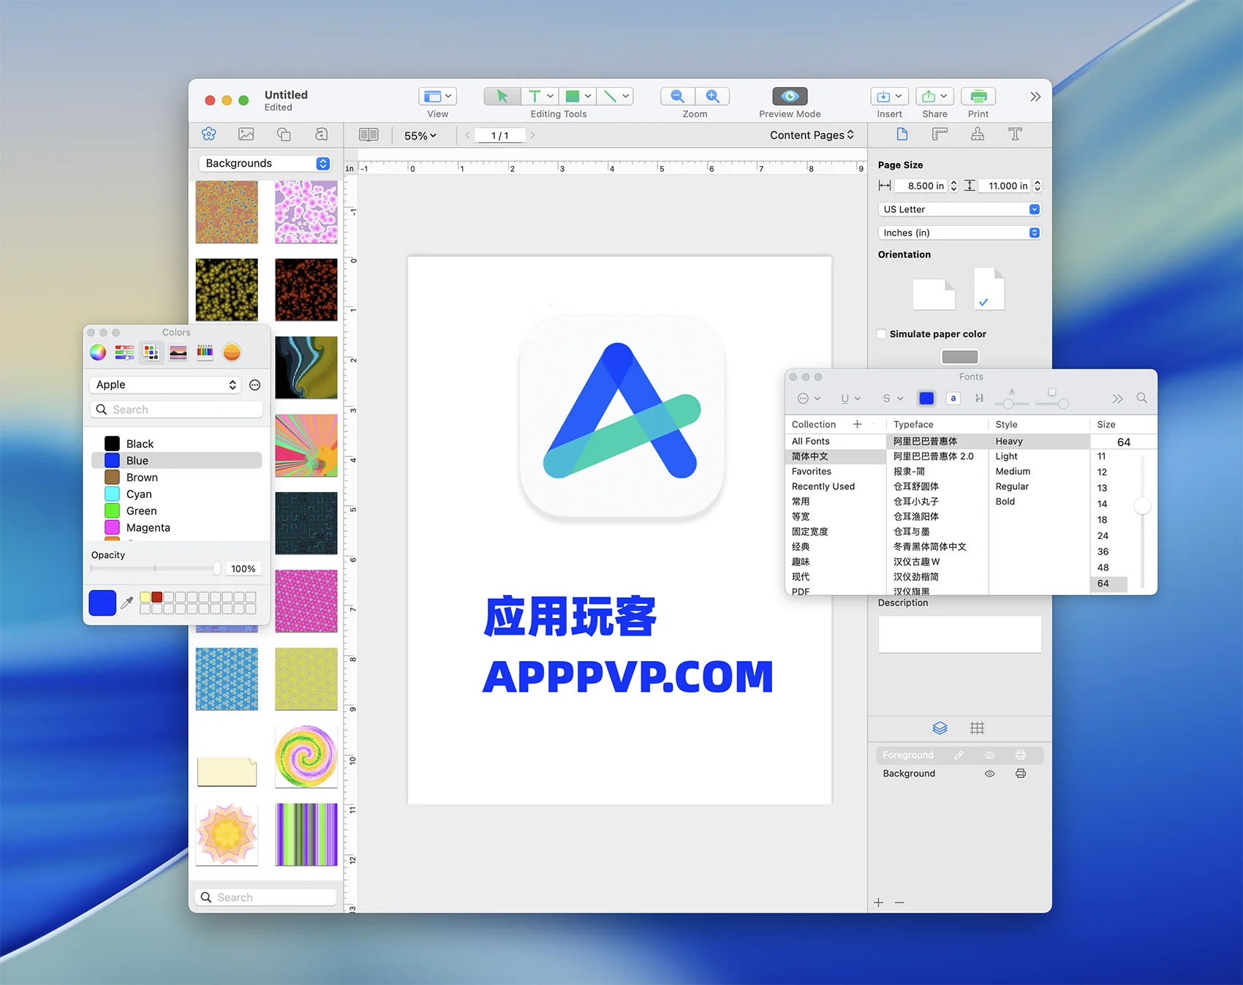Viewport: 1243px width, 985px height.
Task: Select color sliders picker in Colors
Action: point(124,352)
